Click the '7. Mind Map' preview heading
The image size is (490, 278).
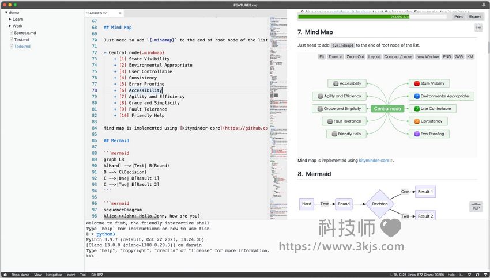point(315,32)
